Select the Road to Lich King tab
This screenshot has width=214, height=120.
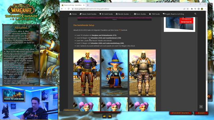[73, 5]
